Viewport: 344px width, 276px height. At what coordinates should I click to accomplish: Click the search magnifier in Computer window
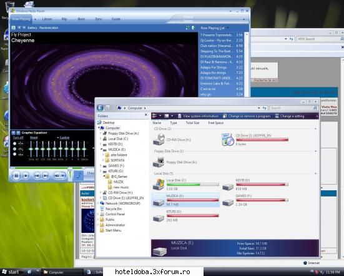point(315,108)
